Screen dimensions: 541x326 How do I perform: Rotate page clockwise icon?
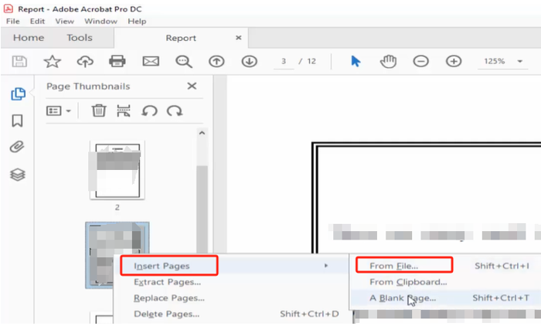pyautogui.click(x=175, y=111)
